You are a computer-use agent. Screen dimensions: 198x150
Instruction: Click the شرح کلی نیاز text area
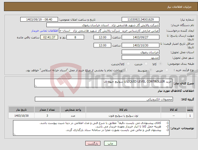pyautogui.click(x=103, y=83)
